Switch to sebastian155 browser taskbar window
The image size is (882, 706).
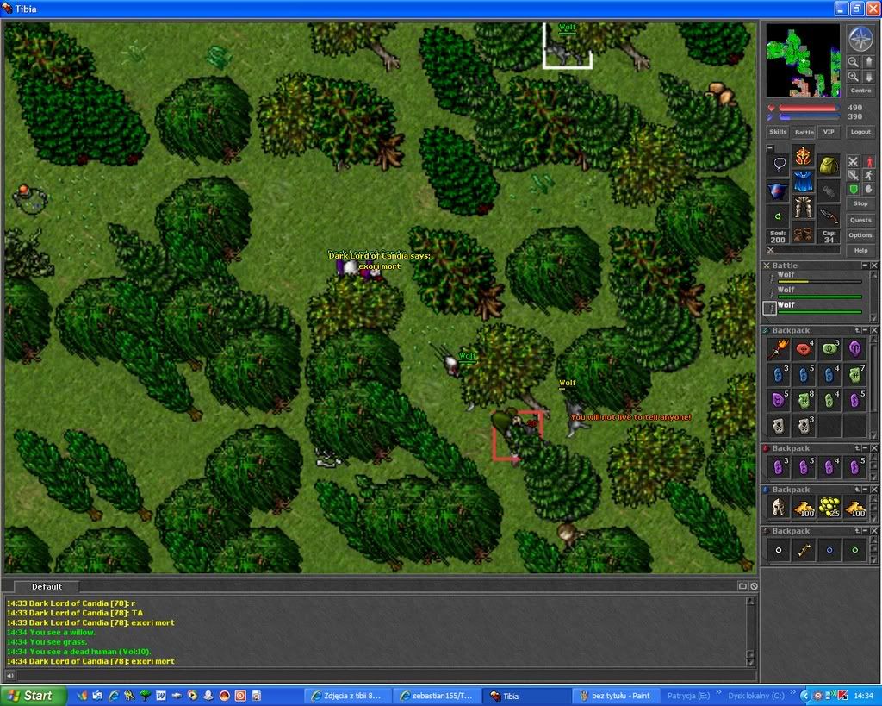coord(436,696)
